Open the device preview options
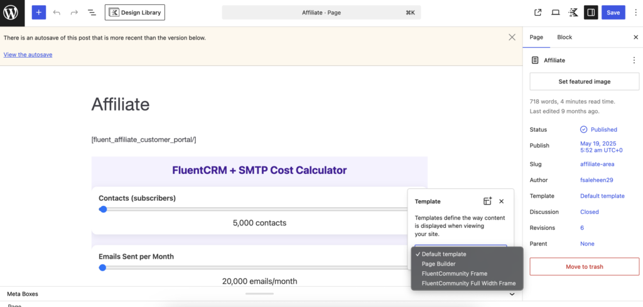Screen dimensions: 643x307 click(555, 13)
